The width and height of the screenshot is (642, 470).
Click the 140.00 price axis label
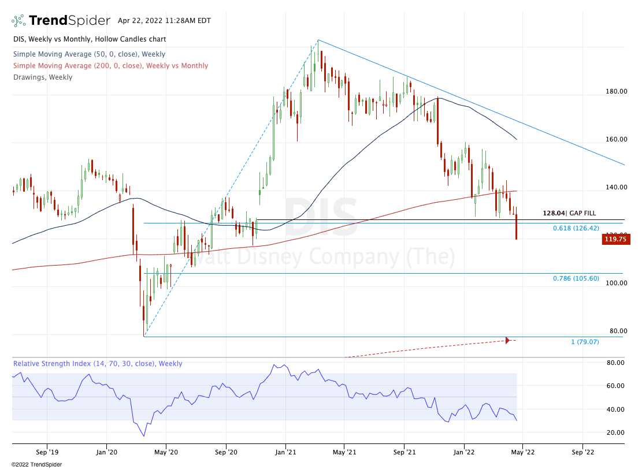(616, 187)
